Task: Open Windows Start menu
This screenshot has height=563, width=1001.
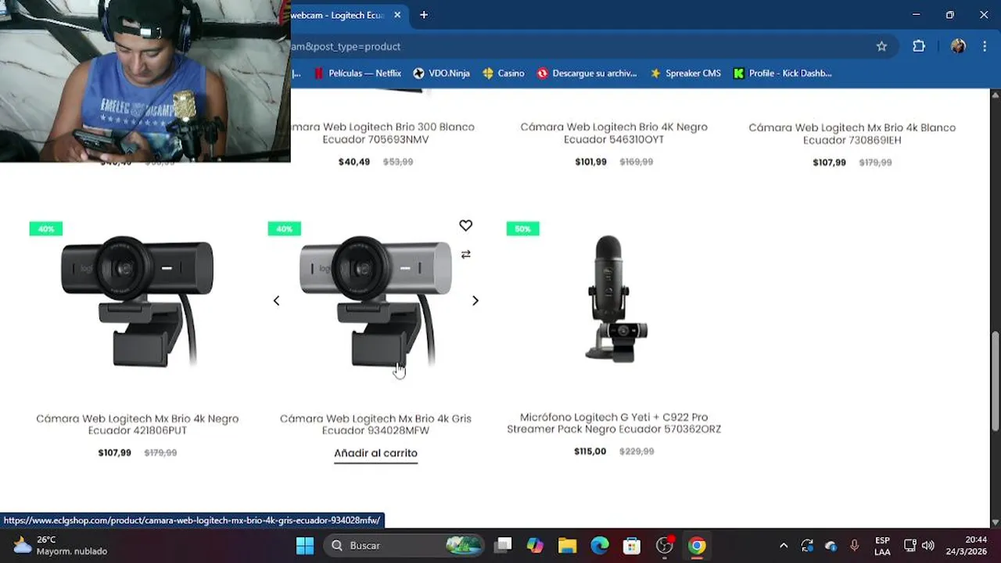Action: pos(305,546)
